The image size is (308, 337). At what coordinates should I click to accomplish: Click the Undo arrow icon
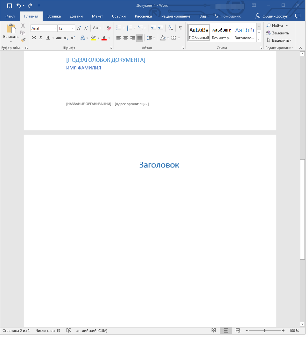click(19, 6)
